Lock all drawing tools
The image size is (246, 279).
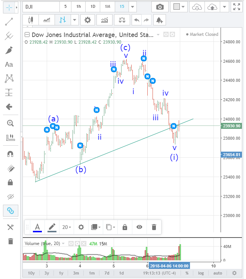(x=10, y=182)
